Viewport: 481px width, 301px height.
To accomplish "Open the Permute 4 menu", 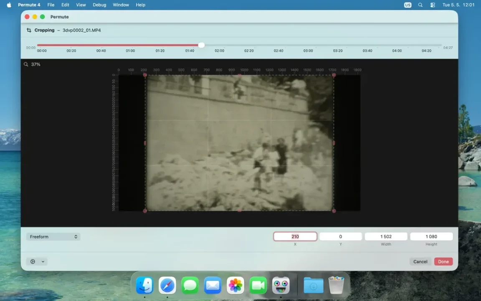I will pos(29,5).
